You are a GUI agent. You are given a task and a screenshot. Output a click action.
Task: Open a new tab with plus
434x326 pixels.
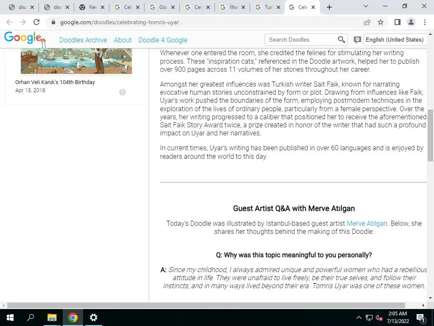click(x=329, y=8)
